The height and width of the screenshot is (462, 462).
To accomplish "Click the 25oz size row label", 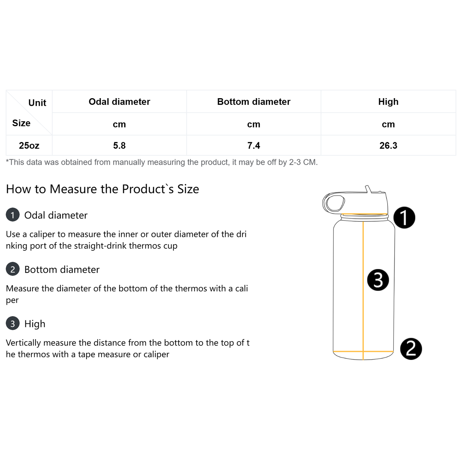I will (x=29, y=145).
